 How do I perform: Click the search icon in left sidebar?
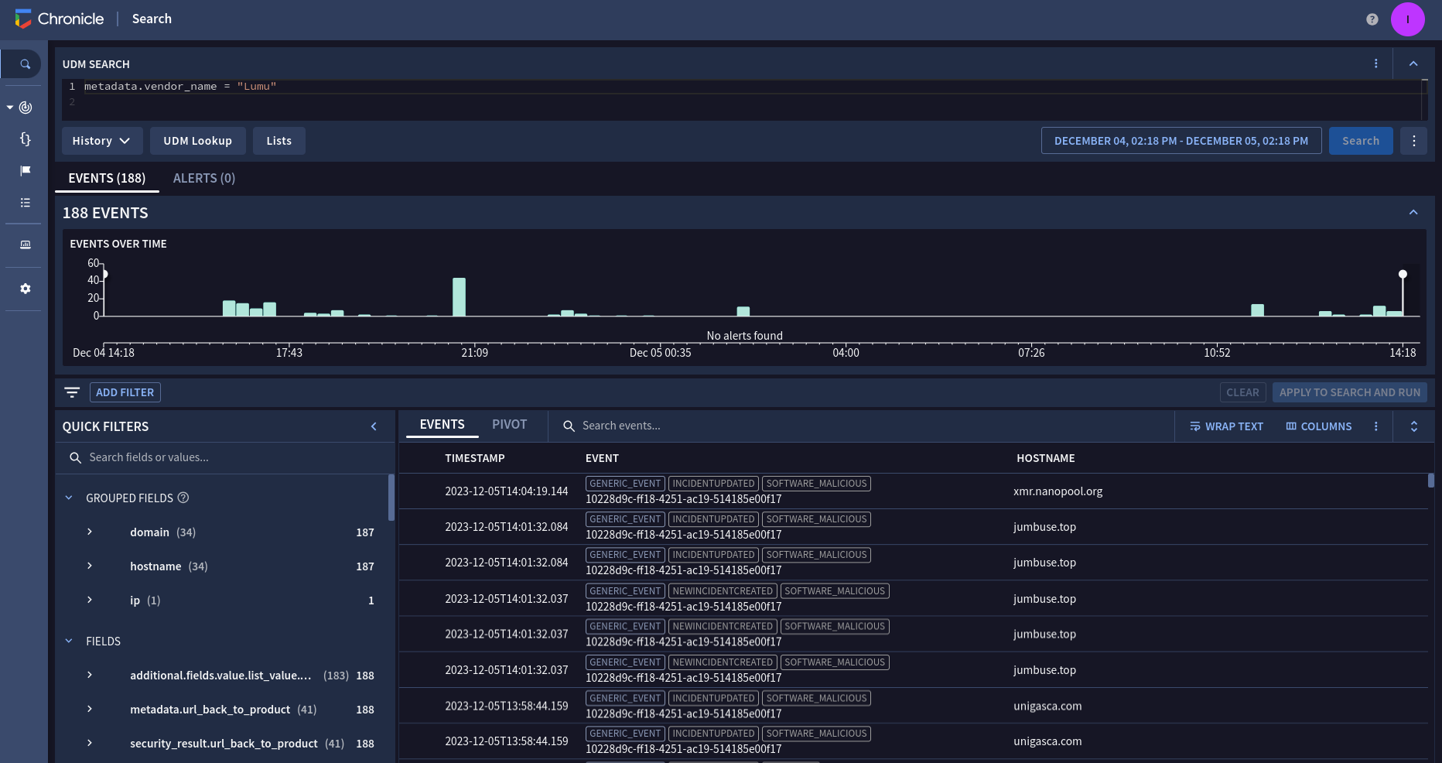pyautogui.click(x=25, y=64)
